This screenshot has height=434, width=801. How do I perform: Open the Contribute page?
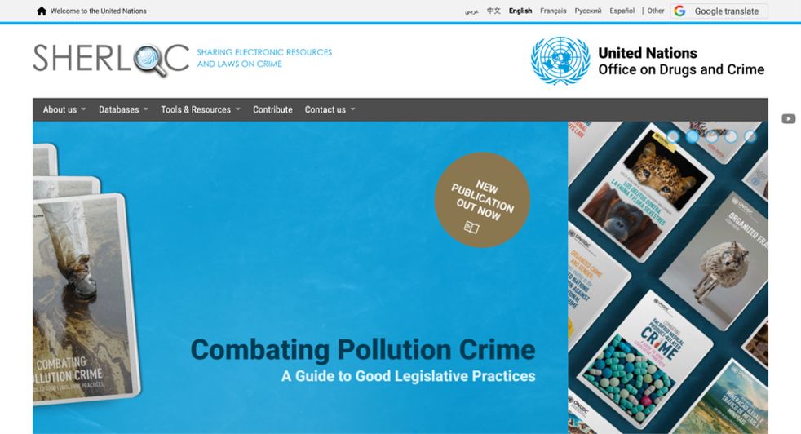pyautogui.click(x=272, y=109)
